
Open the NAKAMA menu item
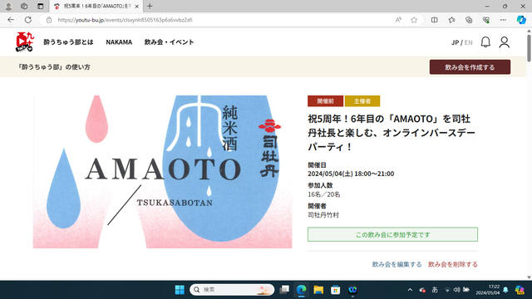coord(119,42)
